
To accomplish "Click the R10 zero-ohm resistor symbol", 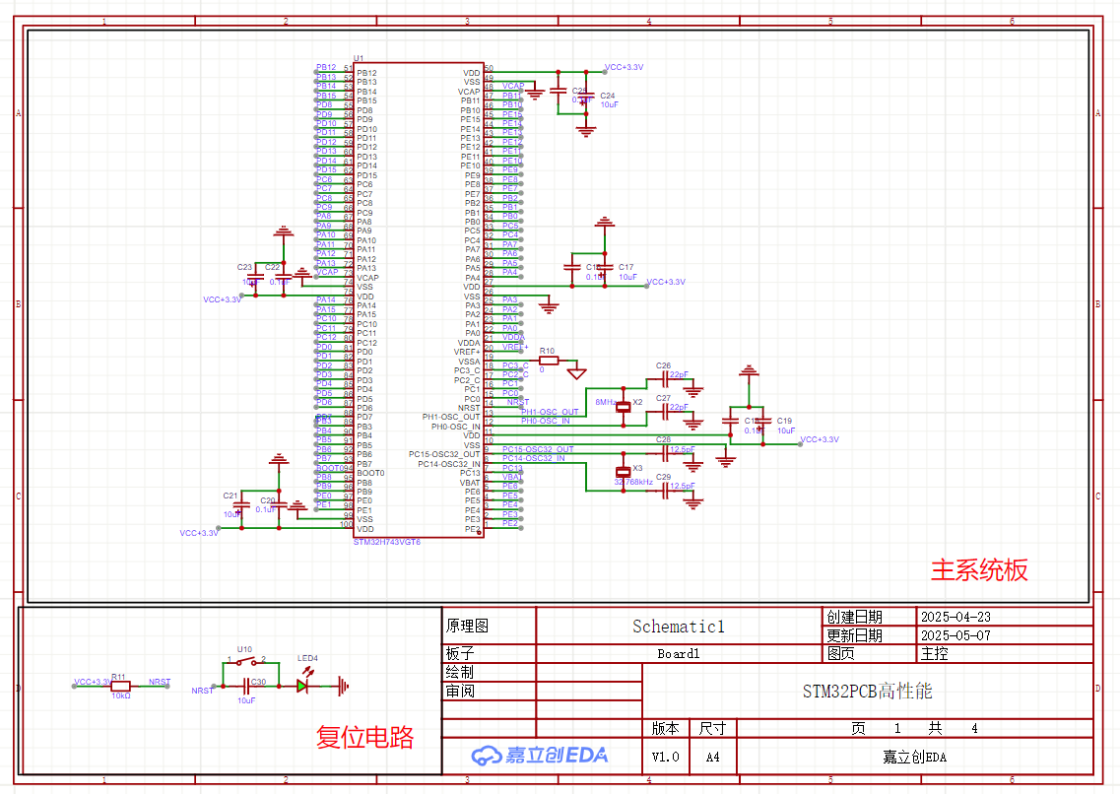I will 548,361.
